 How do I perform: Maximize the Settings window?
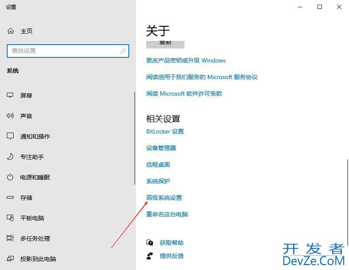coord(320,7)
